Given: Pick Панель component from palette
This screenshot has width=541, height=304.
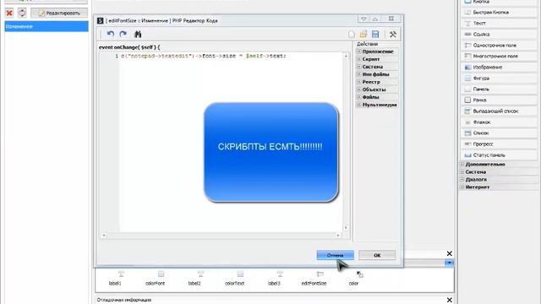Looking at the screenshot, I should (x=499, y=90).
